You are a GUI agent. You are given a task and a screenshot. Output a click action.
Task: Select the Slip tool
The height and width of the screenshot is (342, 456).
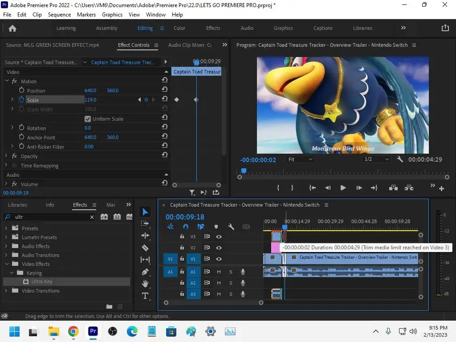pyautogui.click(x=145, y=260)
